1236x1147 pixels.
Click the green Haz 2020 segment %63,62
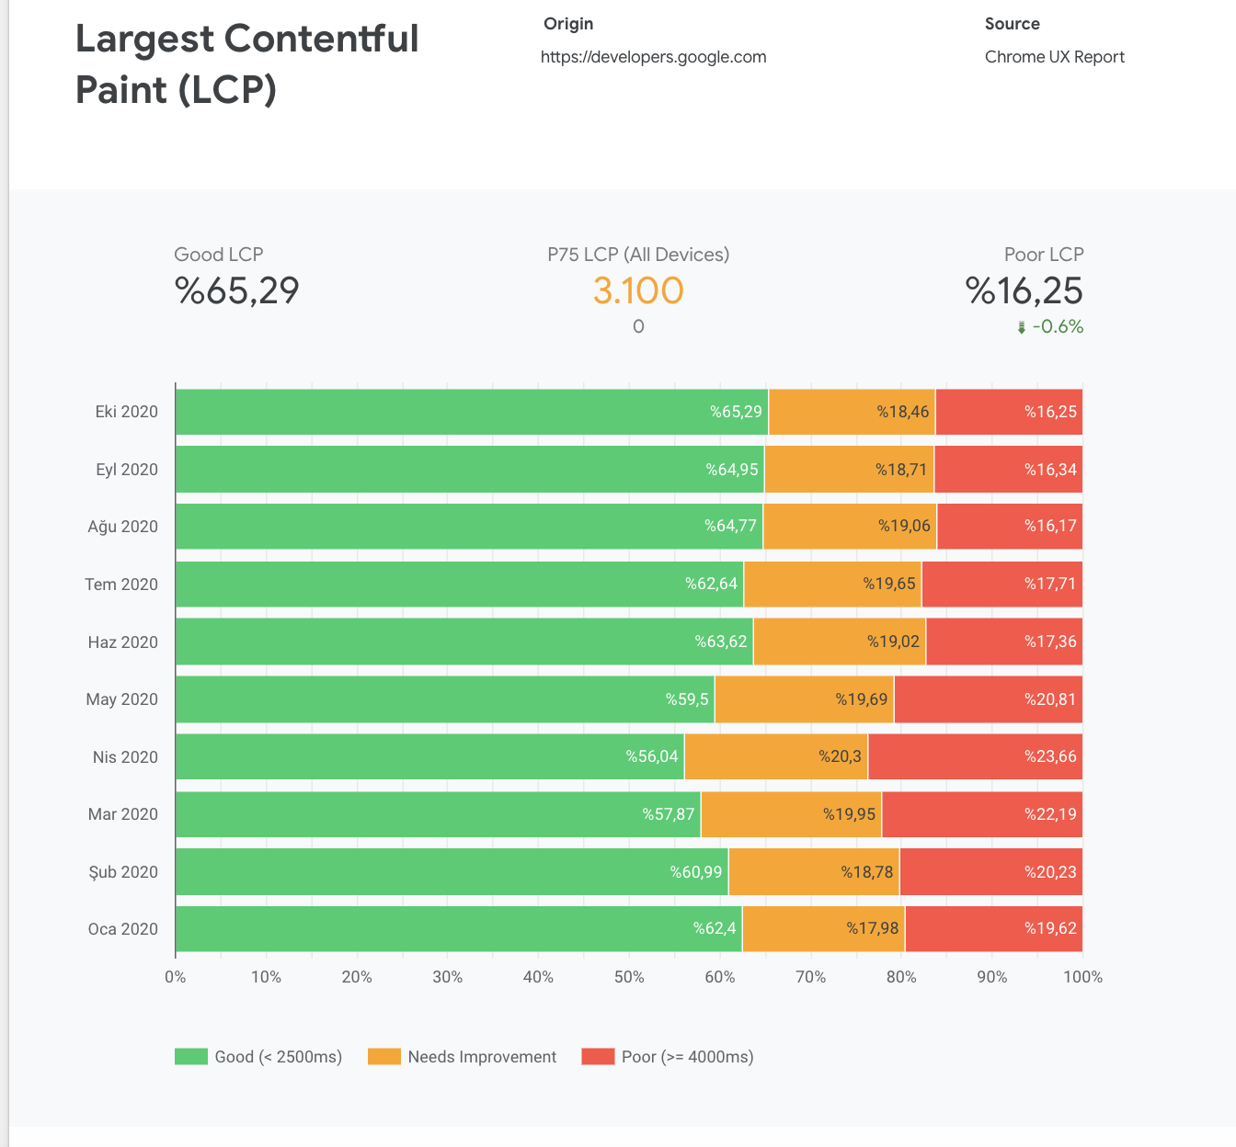(x=464, y=642)
